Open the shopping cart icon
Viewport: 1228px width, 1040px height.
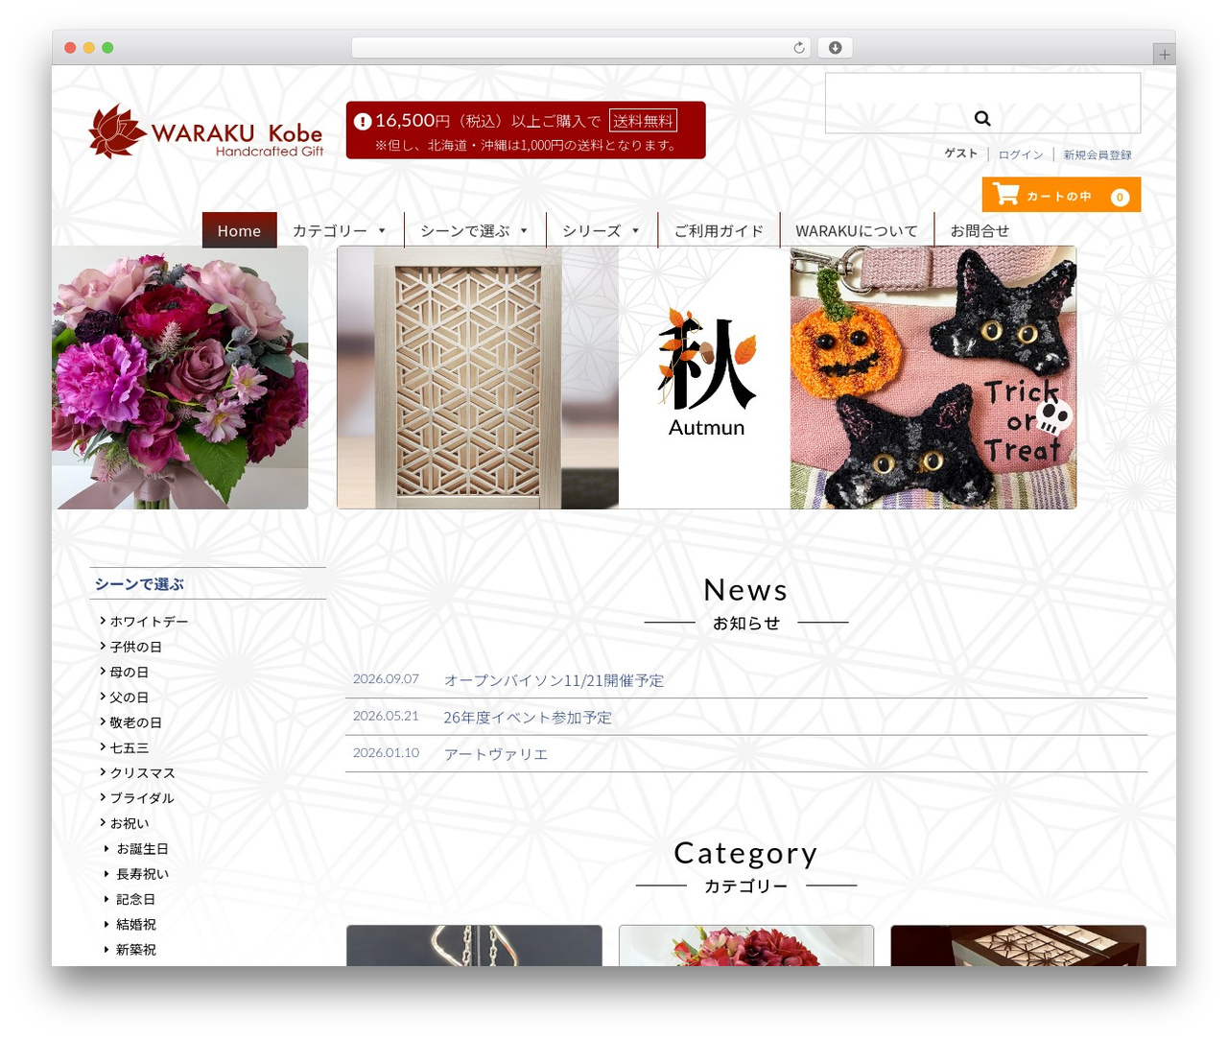click(x=1005, y=195)
